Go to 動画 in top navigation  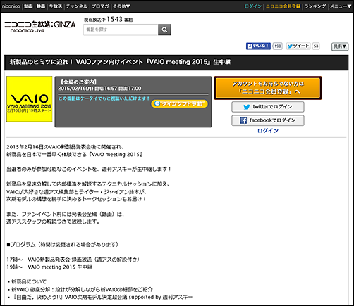pyautogui.click(x=28, y=6)
